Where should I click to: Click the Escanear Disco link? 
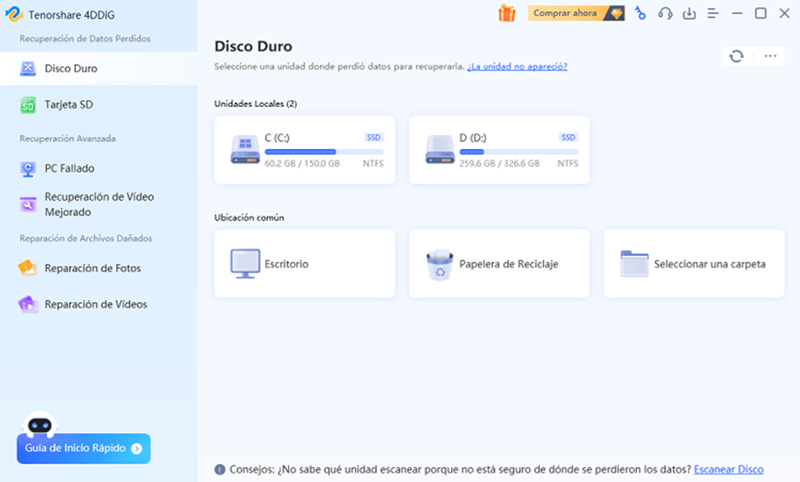(x=728, y=470)
